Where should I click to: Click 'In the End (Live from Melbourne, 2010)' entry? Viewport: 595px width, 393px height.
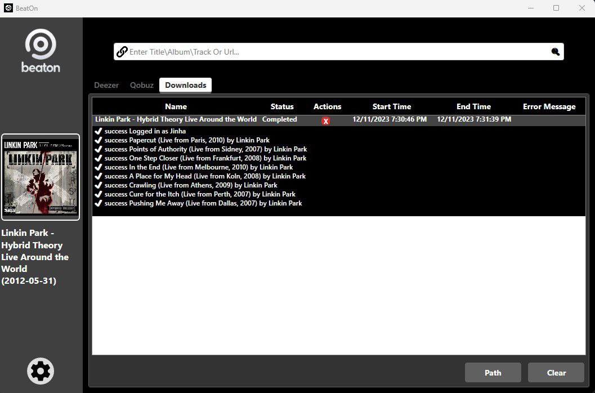(199, 167)
